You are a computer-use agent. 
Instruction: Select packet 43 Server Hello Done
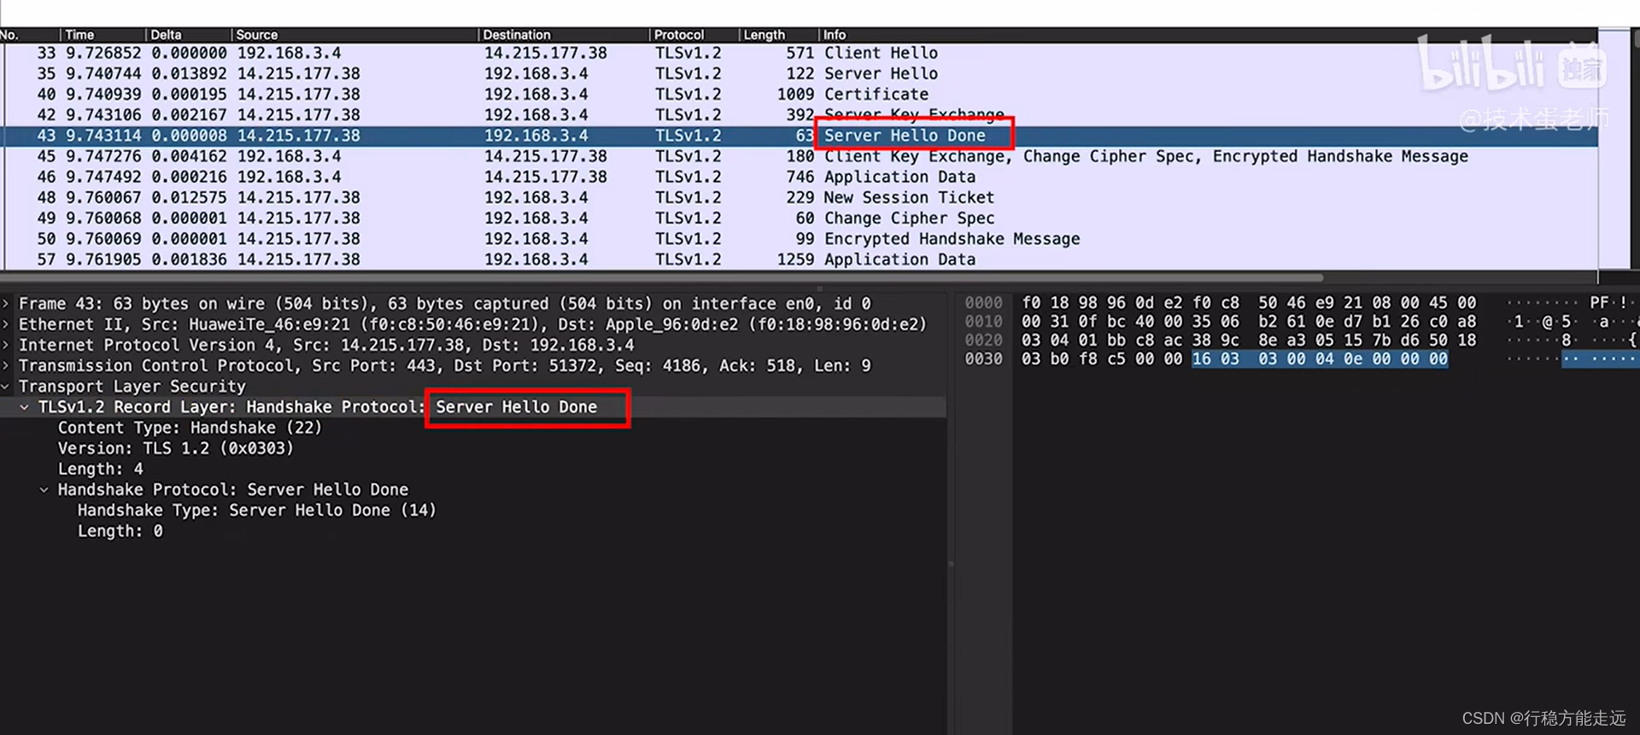pos(800,136)
